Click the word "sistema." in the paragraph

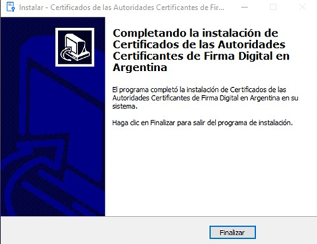point(125,107)
